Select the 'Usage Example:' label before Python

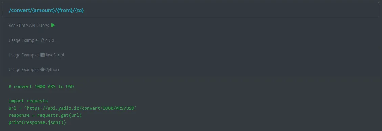pyautogui.click(x=23, y=70)
